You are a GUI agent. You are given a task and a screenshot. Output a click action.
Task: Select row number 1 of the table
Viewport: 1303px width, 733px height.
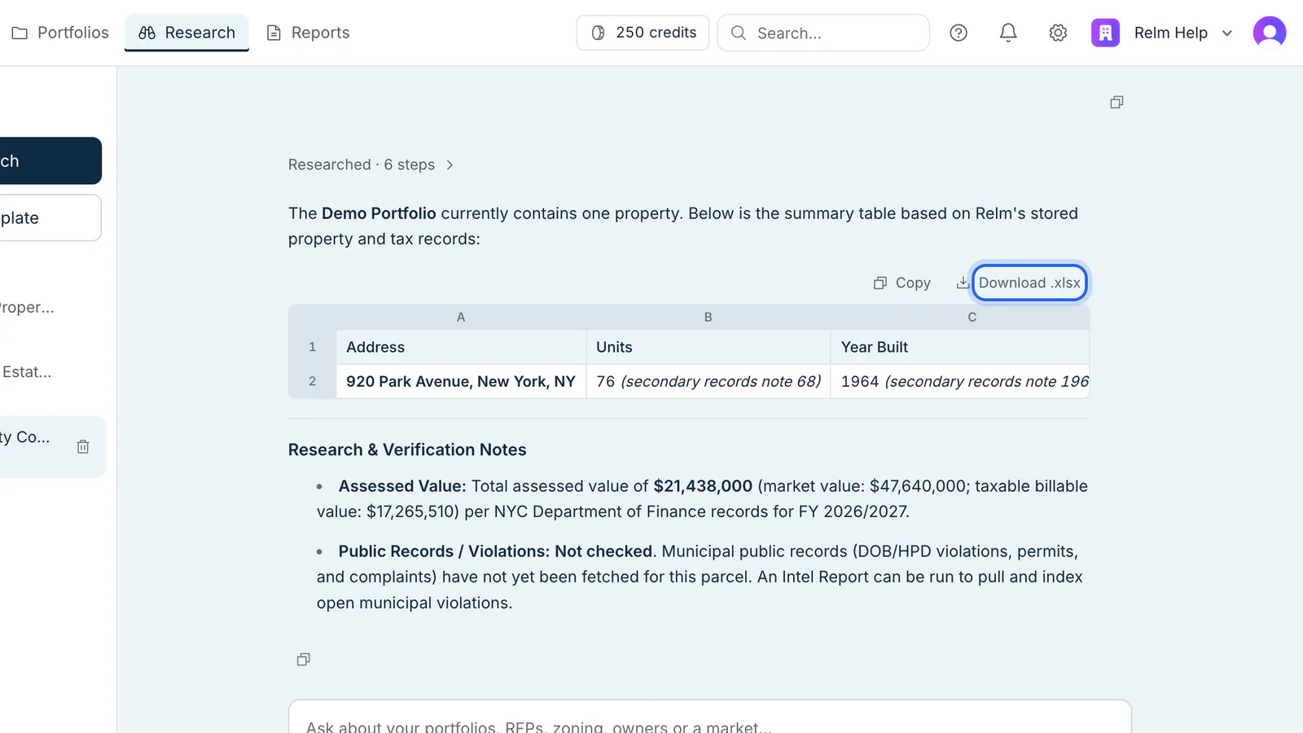tap(312, 347)
